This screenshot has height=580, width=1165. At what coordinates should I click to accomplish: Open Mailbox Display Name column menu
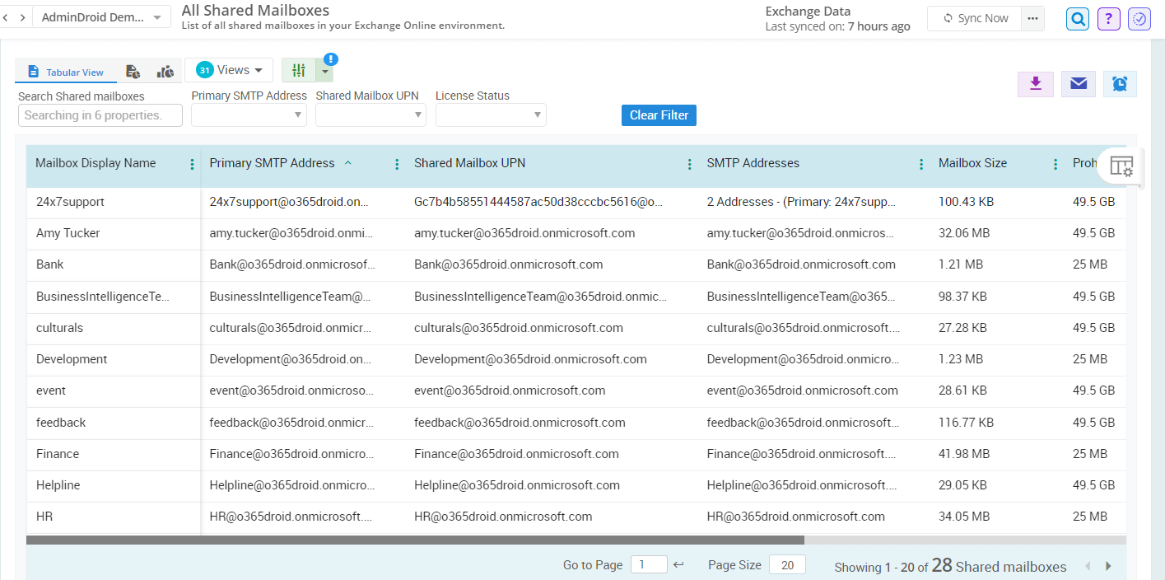192,164
